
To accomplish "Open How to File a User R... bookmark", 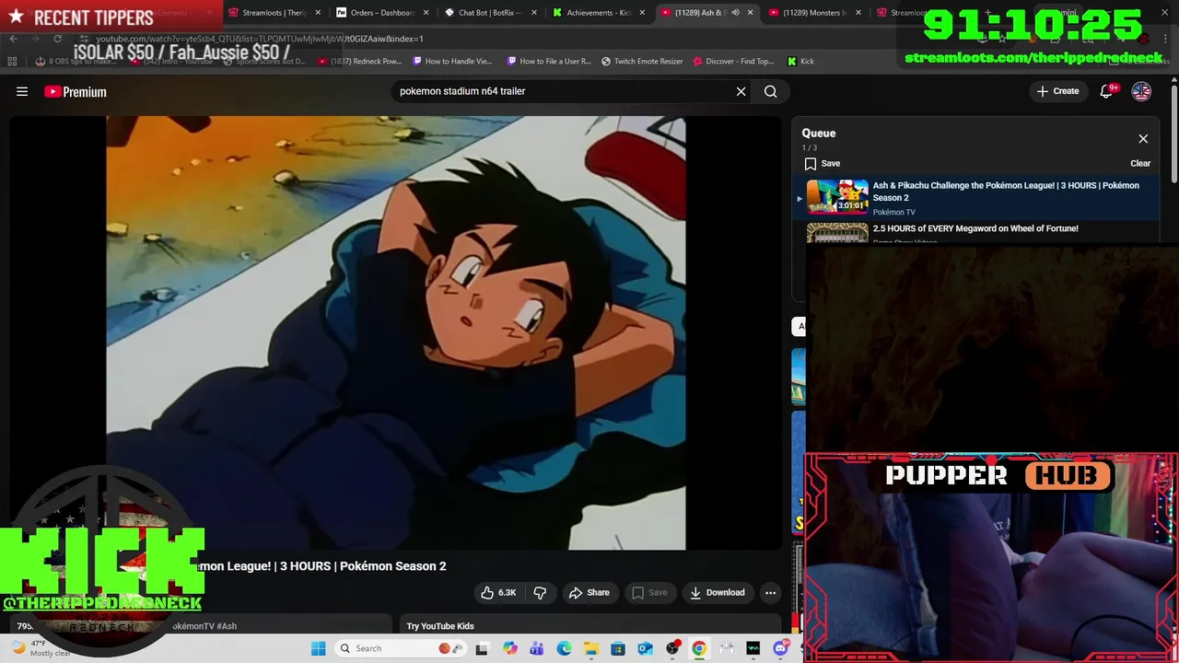I will (549, 62).
